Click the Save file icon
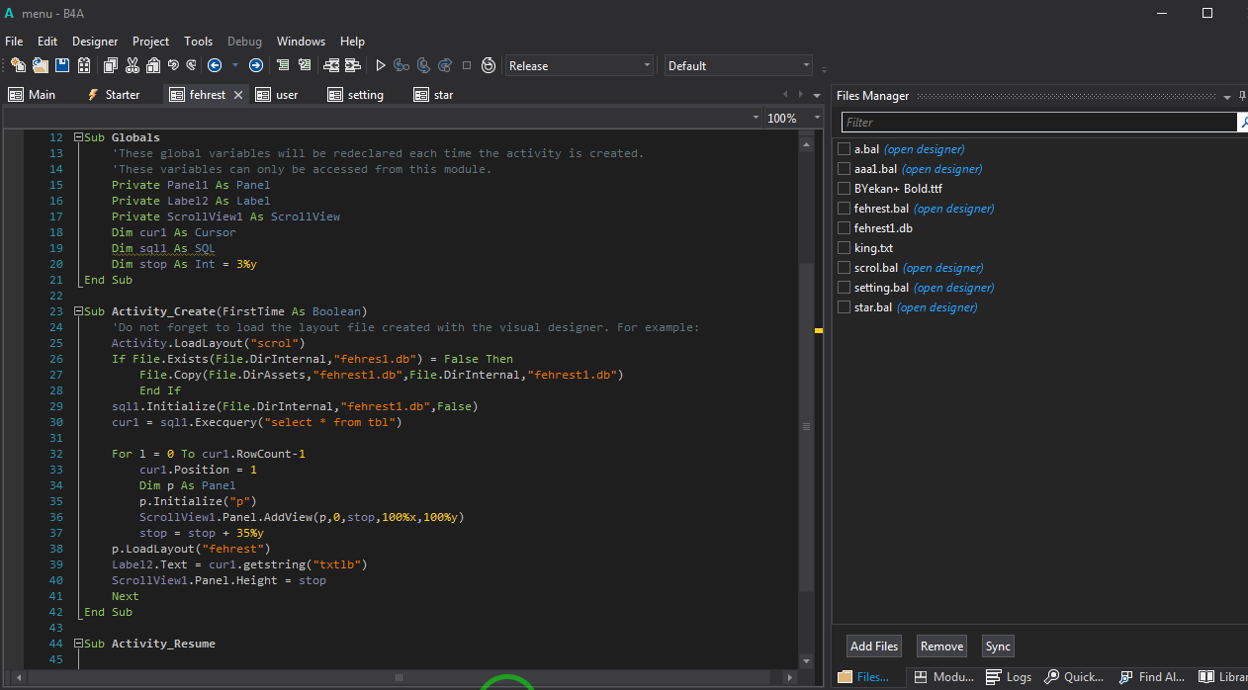The width and height of the screenshot is (1248, 690). tap(62, 66)
